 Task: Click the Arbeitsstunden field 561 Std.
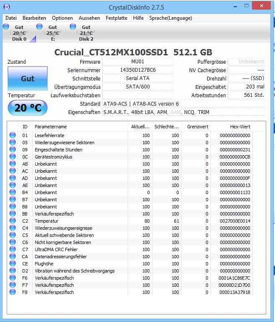pos(247,95)
